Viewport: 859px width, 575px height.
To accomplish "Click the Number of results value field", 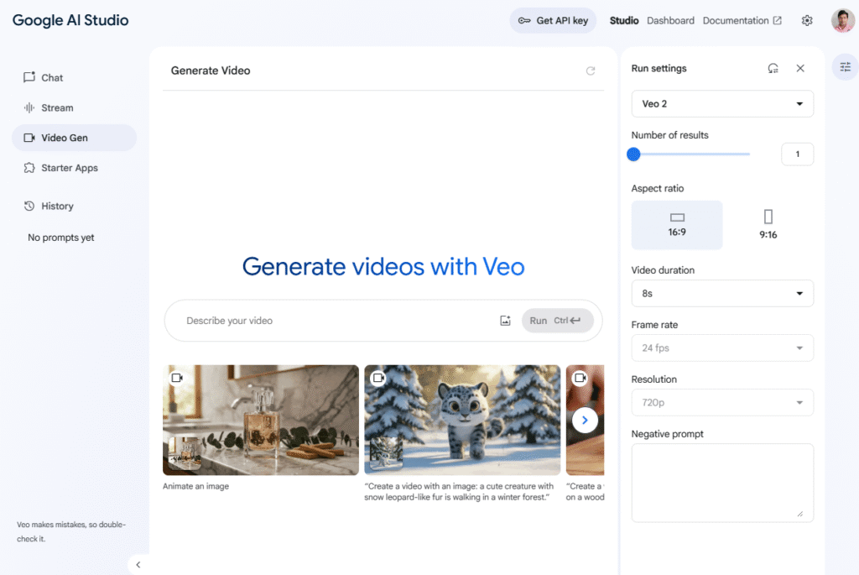I will (797, 154).
